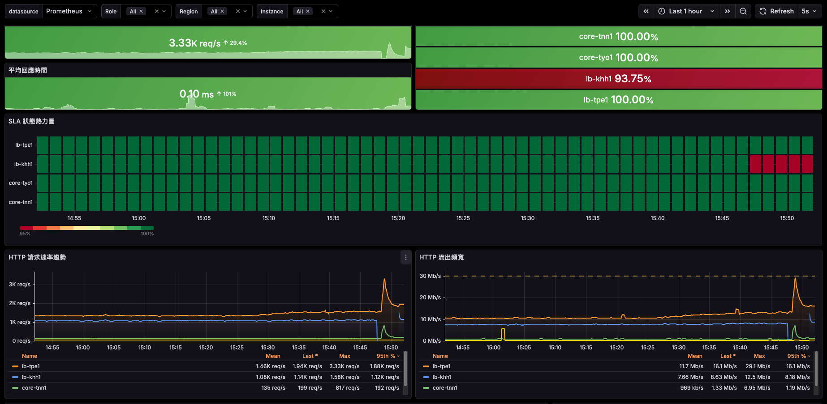Remove the All tag from Instance filter
The width and height of the screenshot is (827, 404).
pos(308,11)
